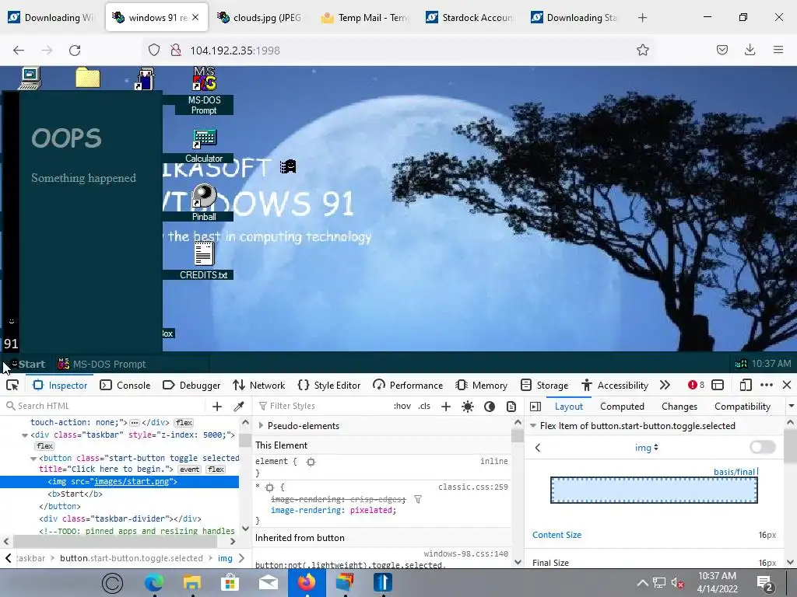This screenshot has width=797, height=597.
Task: Go back to flex container arrow
Action: coord(538,448)
